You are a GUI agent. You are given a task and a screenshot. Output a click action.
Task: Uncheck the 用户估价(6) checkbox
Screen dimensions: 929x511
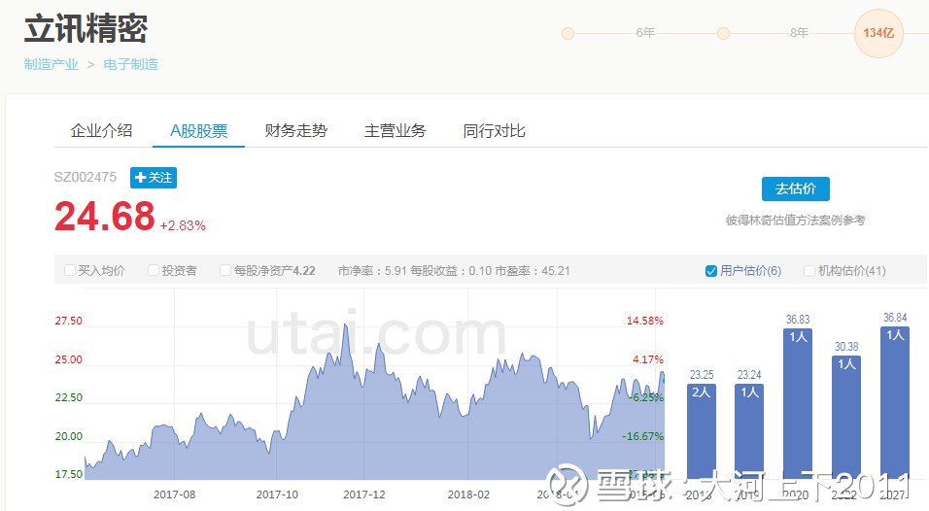(x=711, y=271)
